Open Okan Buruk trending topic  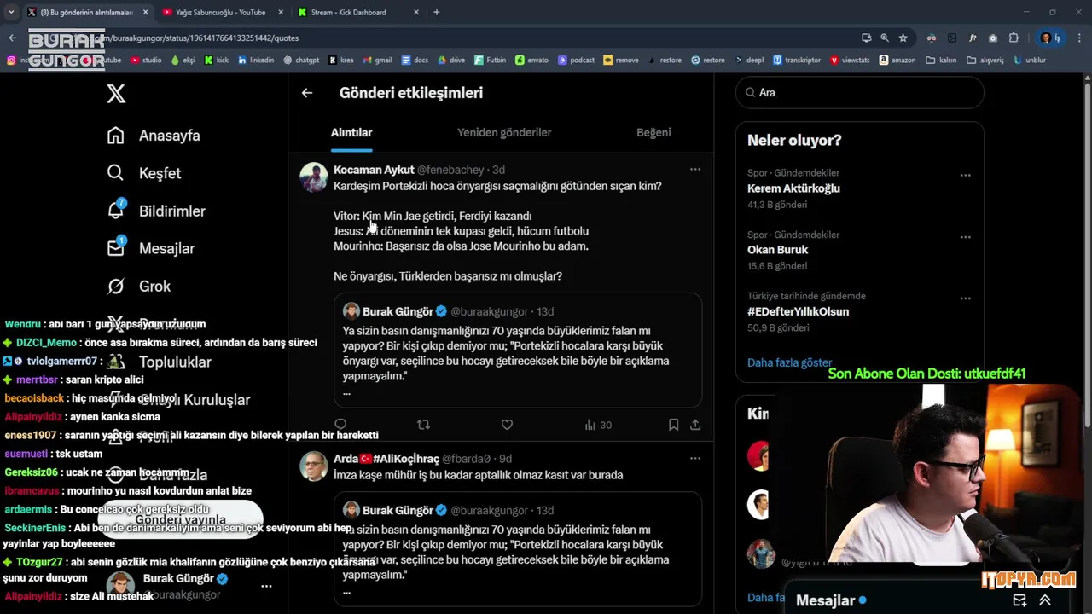point(777,250)
